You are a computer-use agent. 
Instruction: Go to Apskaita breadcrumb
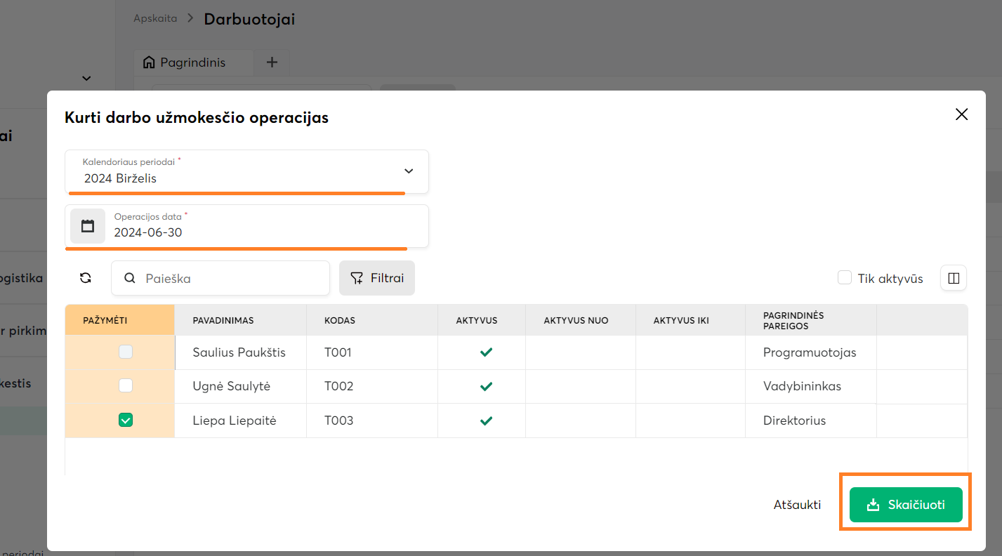(x=155, y=18)
